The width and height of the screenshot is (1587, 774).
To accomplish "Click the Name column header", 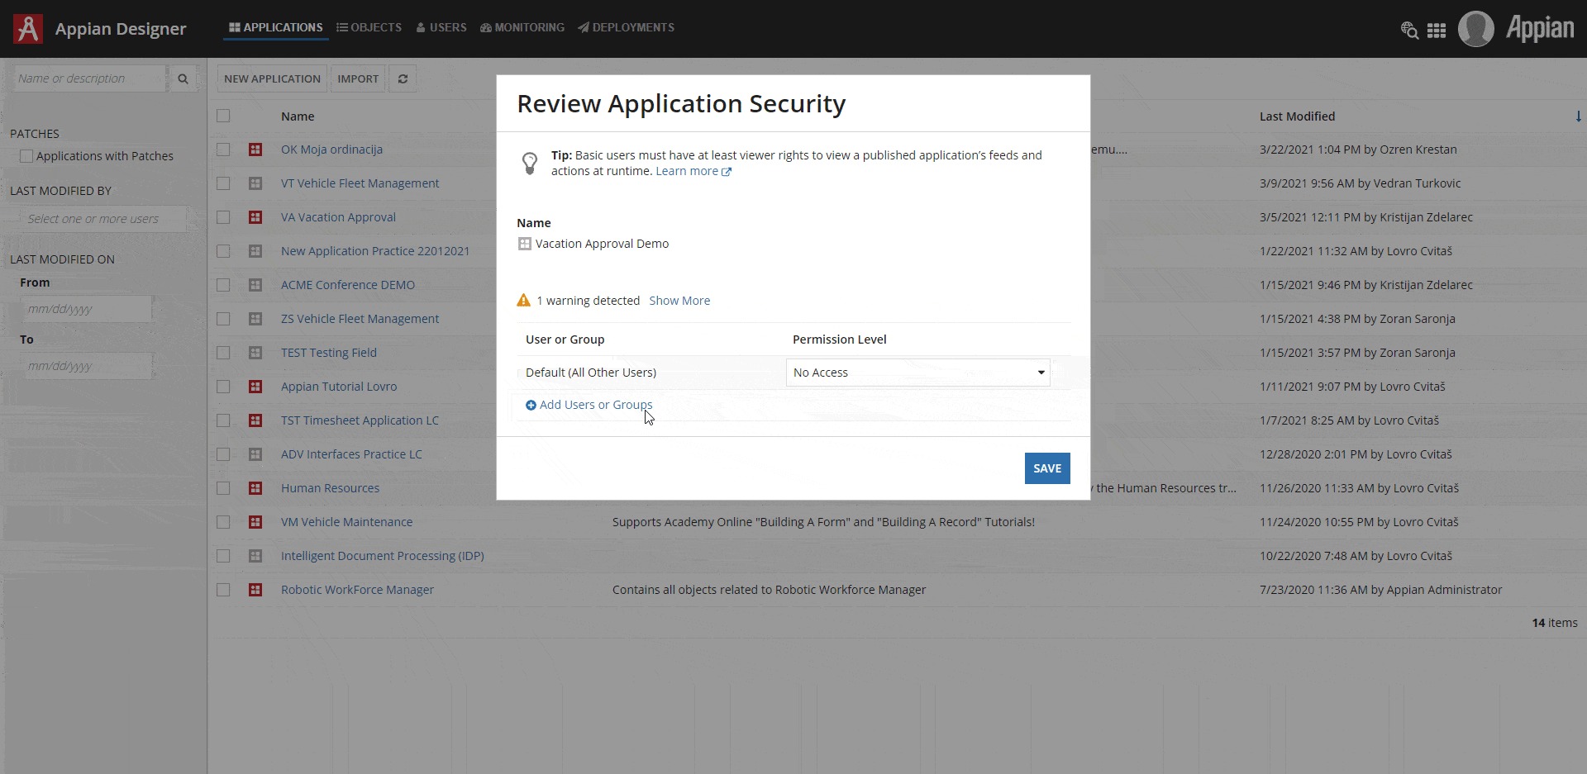I will point(298,116).
